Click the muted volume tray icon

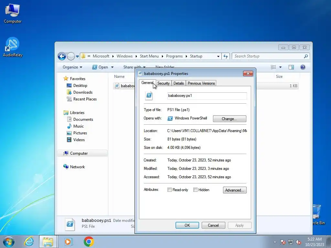[298, 242]
